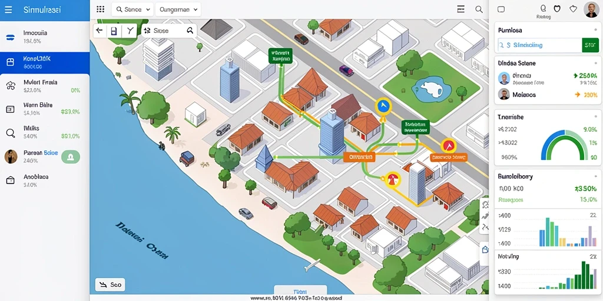Viewport: 603px width, 301px height.
Task: Toggle the fork filter icon on map toolbar
Action: 130,31
